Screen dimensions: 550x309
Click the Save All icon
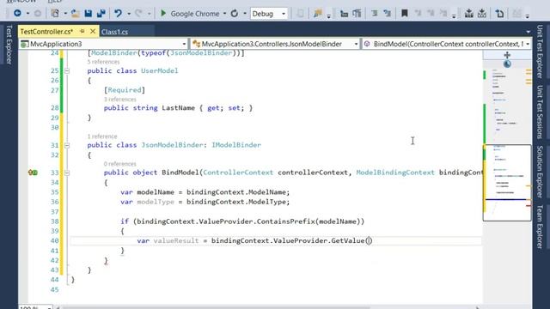pyautogui.click(x=101, y=14)
